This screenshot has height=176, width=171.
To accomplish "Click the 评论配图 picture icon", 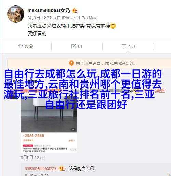I will click(145, 91).
